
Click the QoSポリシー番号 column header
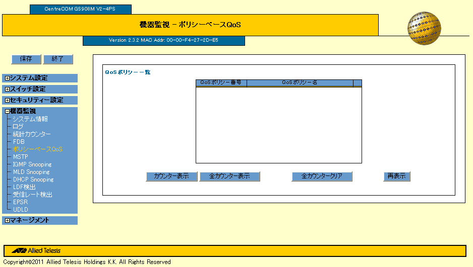(221, 83)
